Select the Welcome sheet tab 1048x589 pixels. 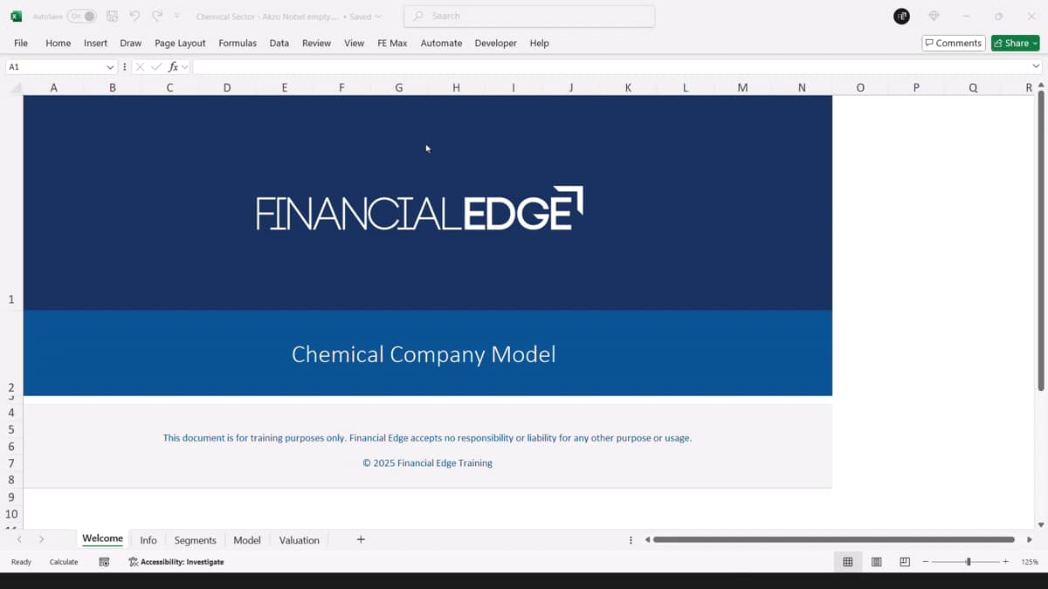click(x=102, y=539)
